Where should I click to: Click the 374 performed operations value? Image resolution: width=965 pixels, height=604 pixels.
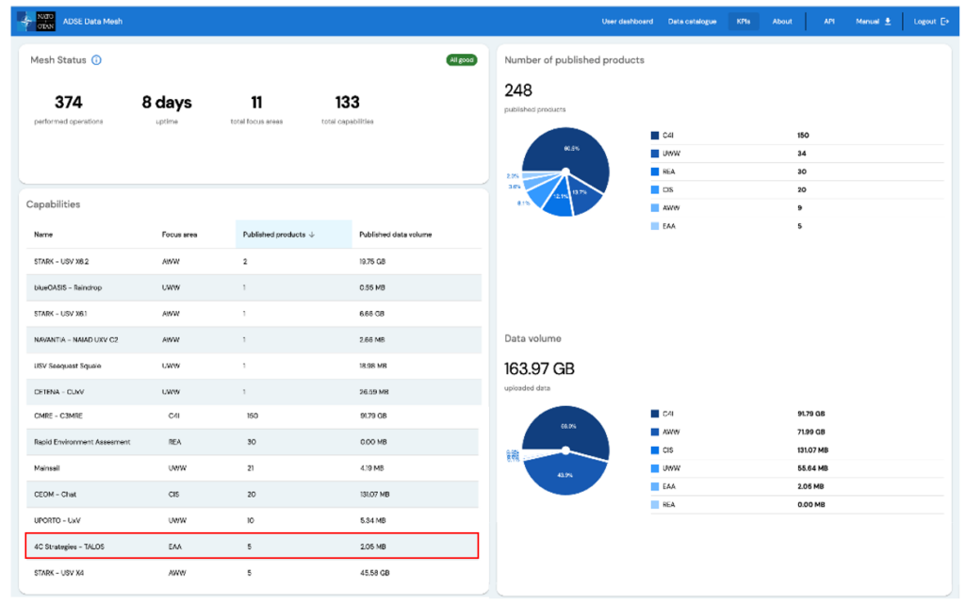pos(68,102)
